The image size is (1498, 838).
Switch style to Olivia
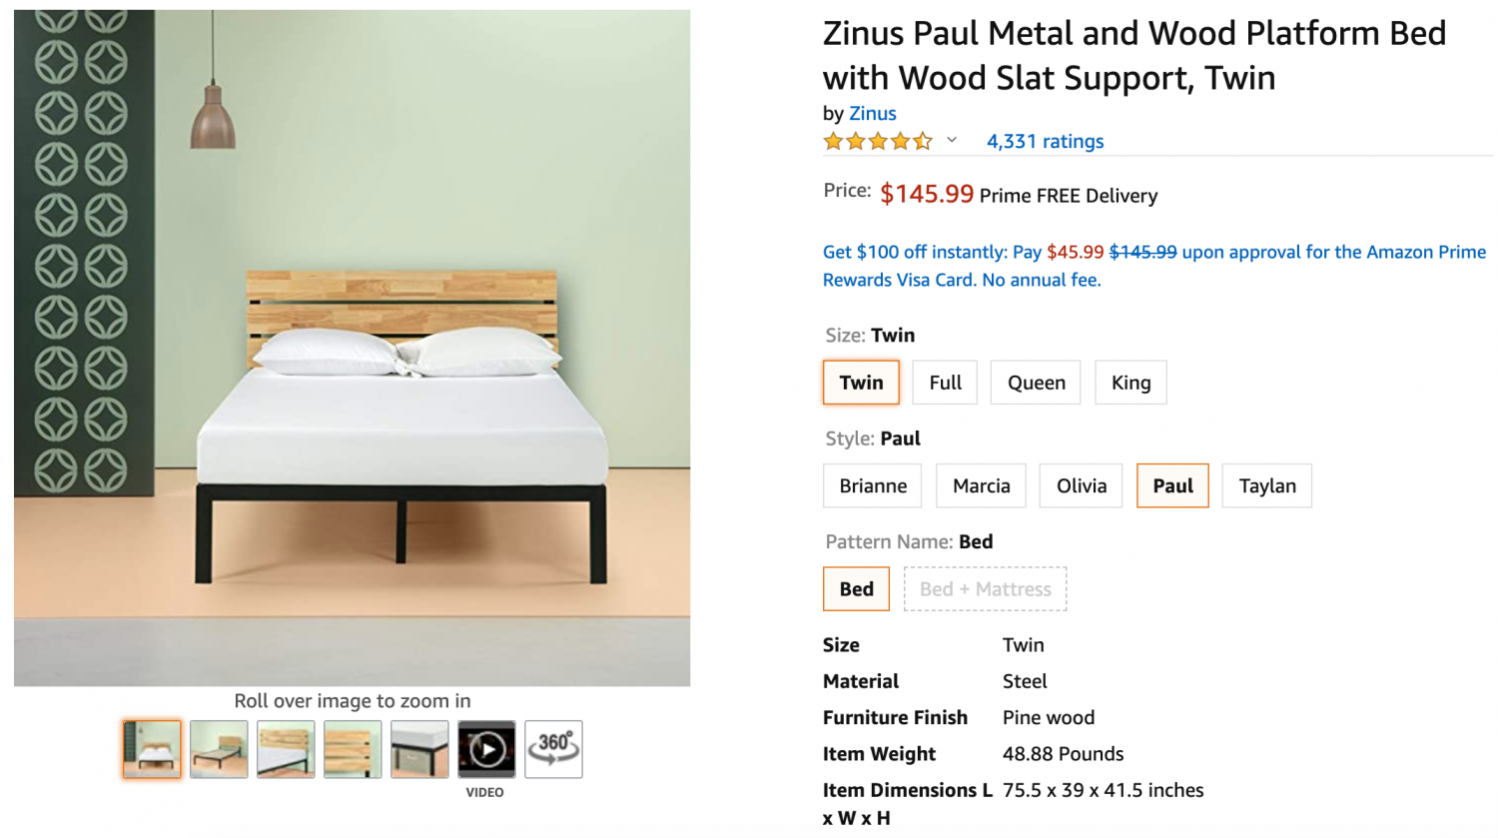[1081, 486]
